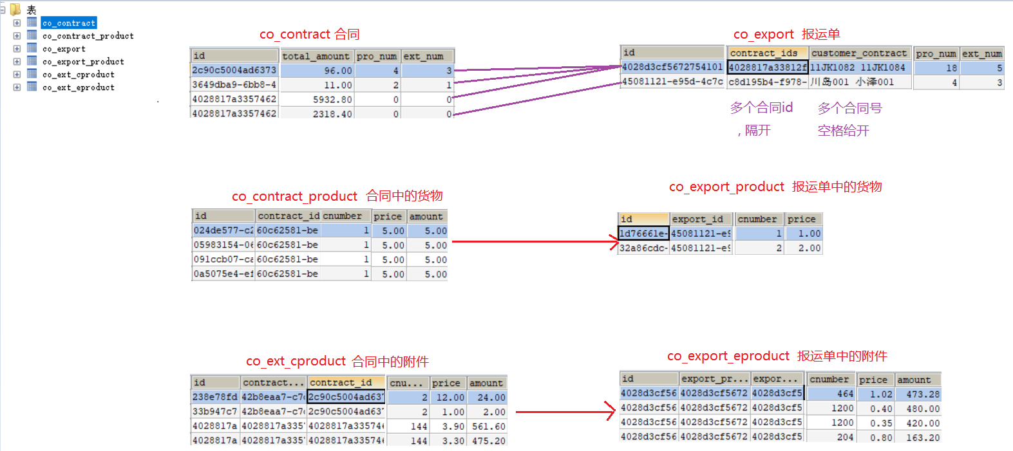Click the customer_contract column header
The image size is (1013, 451).
click(x=860, y=53)
